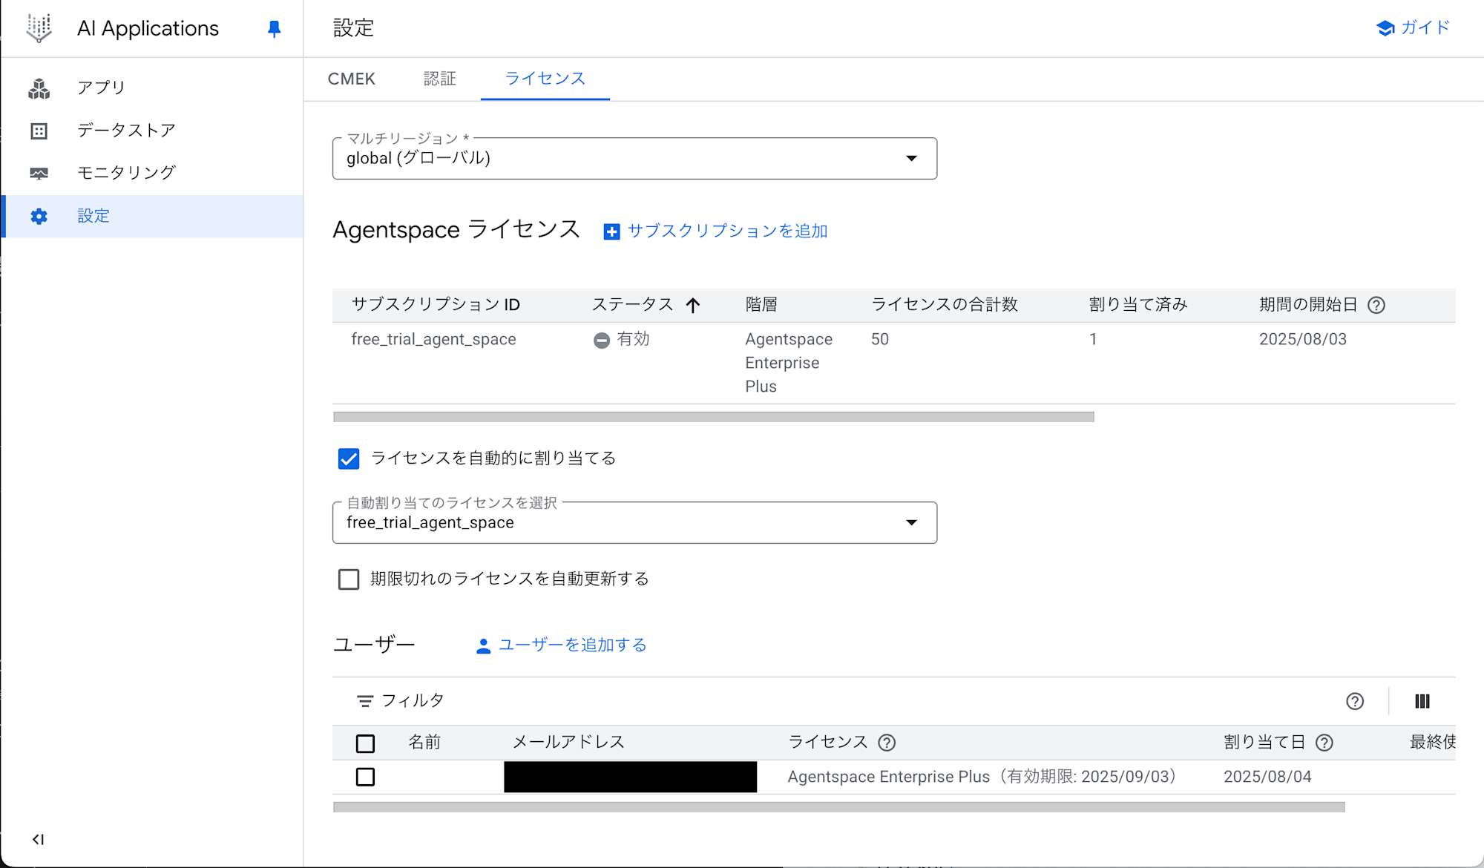The height and width of the screenshot is (868, 1484).
Task: Click the users table horizontal scrollbar
Action: pos(839,807)
